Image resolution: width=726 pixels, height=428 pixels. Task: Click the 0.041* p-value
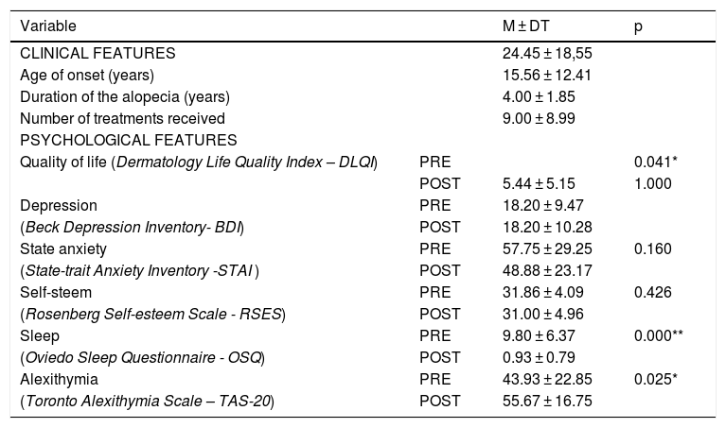[653, 163]
